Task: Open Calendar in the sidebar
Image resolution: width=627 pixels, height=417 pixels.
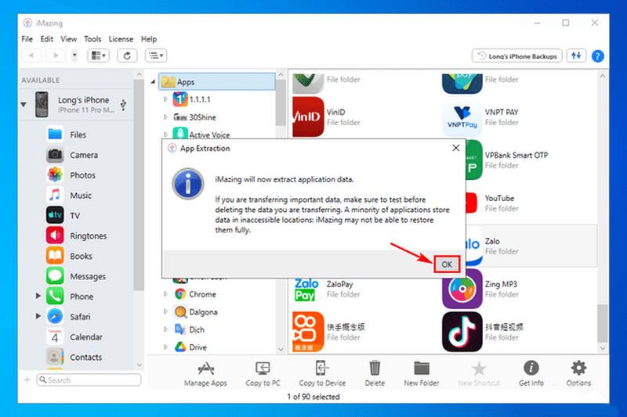Action: click(86, 337)
